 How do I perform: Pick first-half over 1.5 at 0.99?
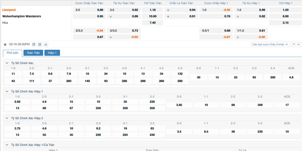tap(251, 10)
